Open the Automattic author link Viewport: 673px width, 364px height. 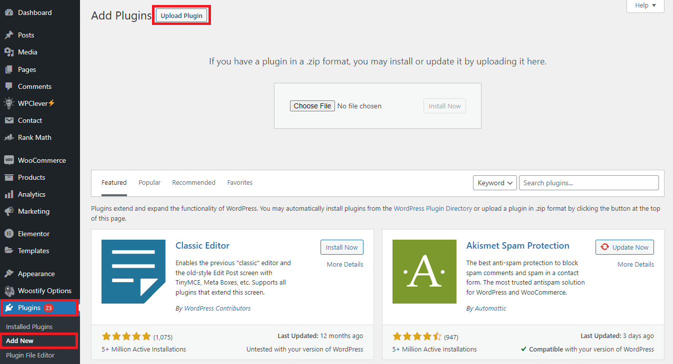[x=490, y=309]
